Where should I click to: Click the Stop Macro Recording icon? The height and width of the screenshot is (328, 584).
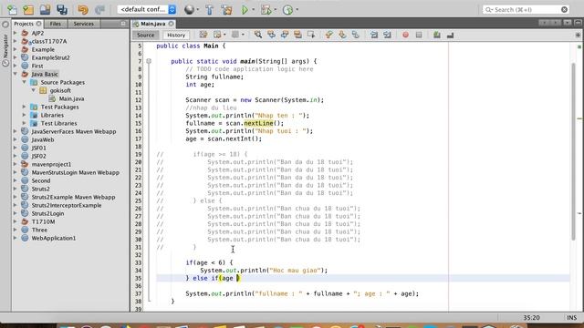[x=419, y=35]
